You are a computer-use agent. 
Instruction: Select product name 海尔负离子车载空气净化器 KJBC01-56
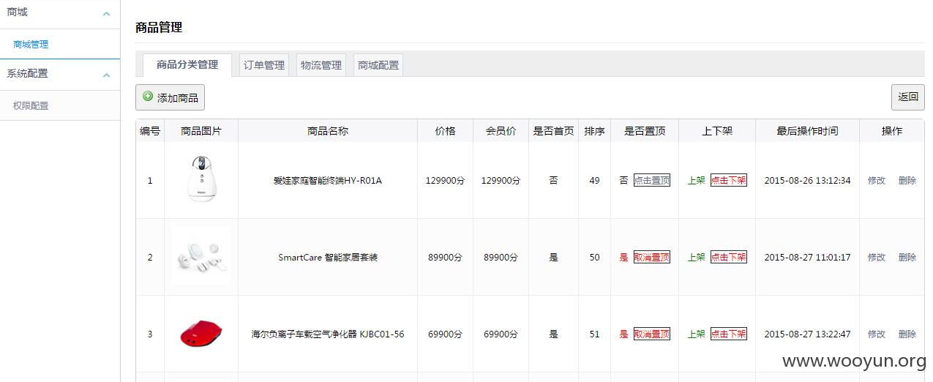(328, 334)
